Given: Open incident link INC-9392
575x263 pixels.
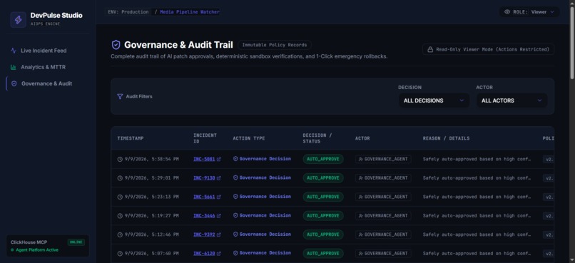Looking at the screenshot, I should coord(204,234).
